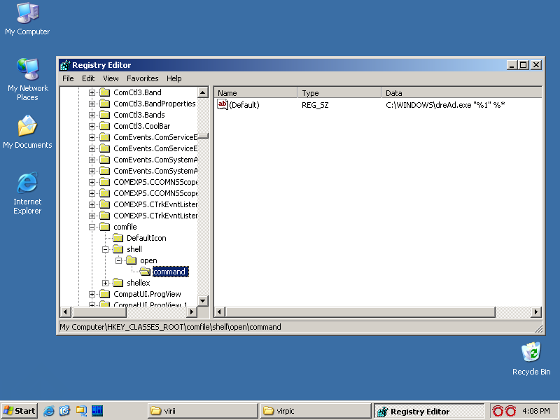
Task: Select the ComCtl3.BandProperties folder icon
Action: 104,104
